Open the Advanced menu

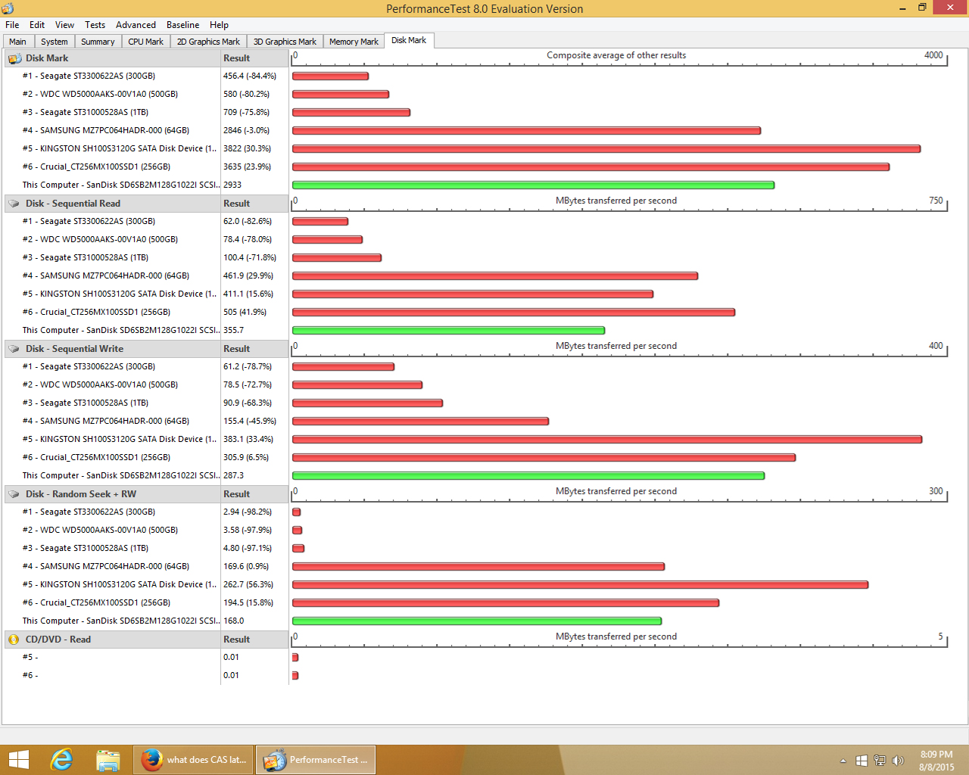(x=136, y=25)
